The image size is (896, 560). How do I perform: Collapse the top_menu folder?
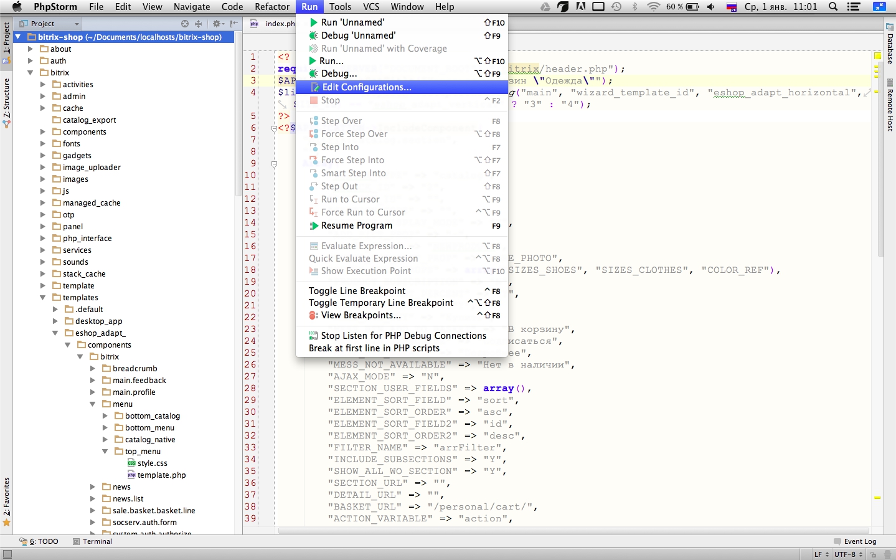point(105,452)
